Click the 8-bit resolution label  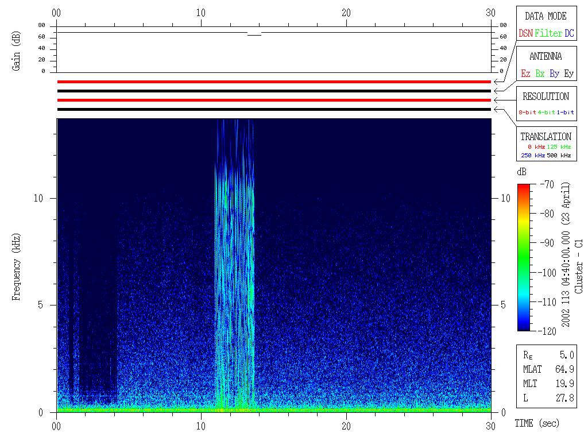click(x=527, y=113)
